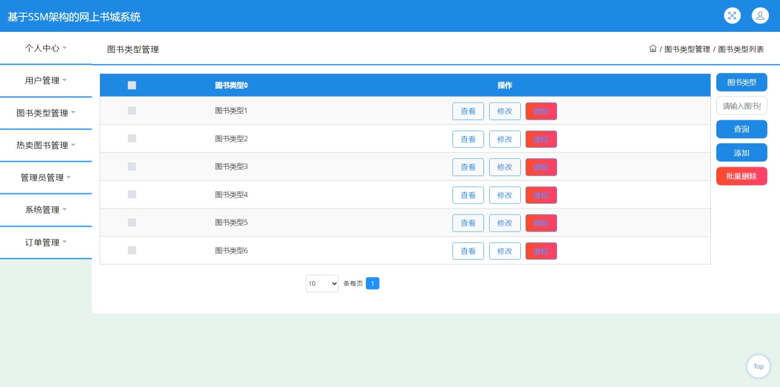
Task: Click 修改 for 图书类型2
Action: point(505,139)
